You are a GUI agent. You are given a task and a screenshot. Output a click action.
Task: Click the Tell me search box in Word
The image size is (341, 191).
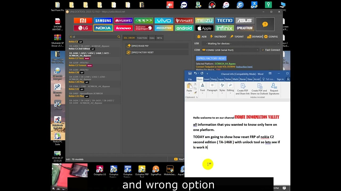pos(268,79)
